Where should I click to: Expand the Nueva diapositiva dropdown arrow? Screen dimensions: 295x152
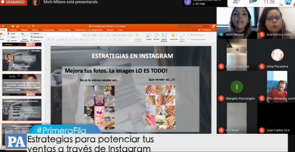pyautogui.click(x=28, y=35)
